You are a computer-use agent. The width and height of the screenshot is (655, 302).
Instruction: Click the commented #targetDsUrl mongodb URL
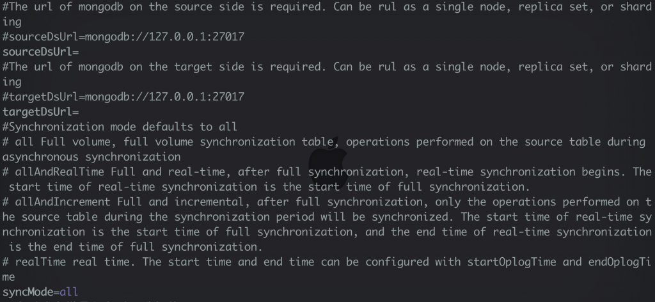[123, 97]
